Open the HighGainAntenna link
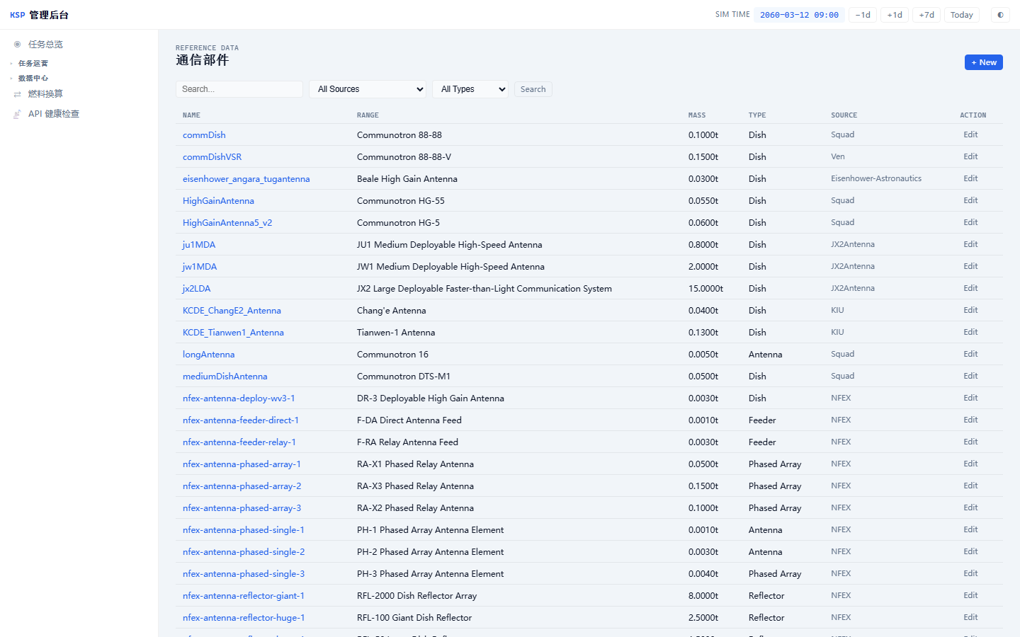Viewport: 1020px width, 637px height. point(218,200)
